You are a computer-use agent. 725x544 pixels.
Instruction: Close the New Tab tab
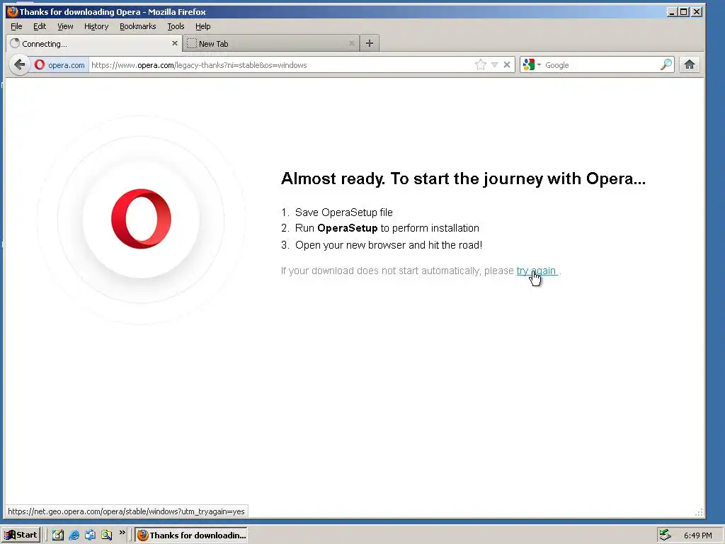click(351, 43)
